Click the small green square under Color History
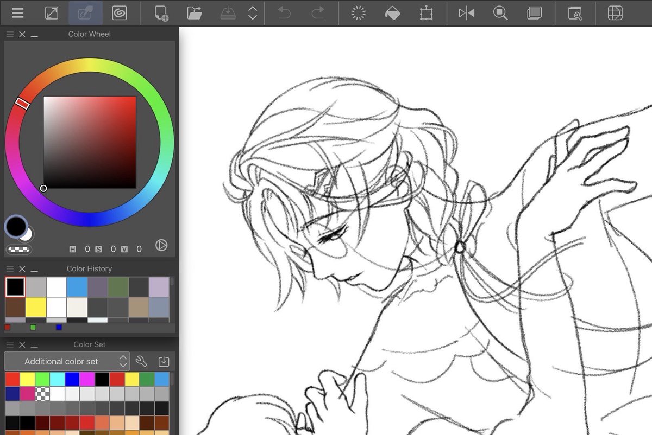 pos(33,328)
